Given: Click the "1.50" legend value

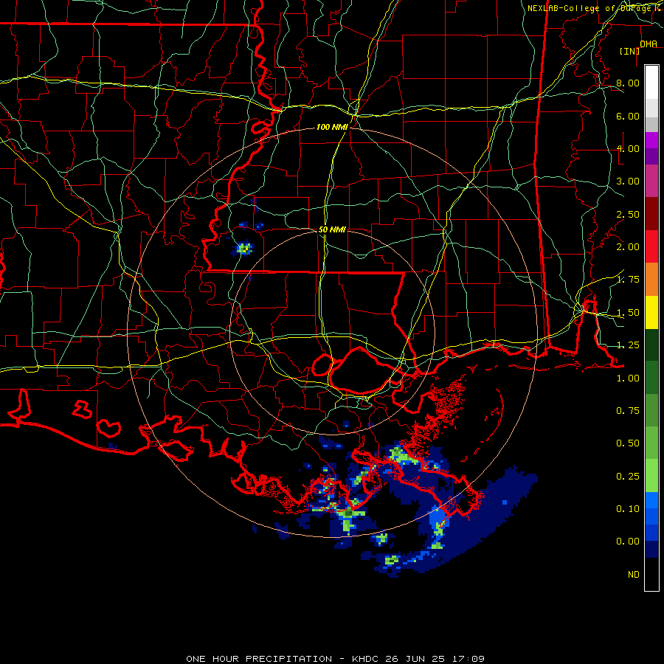Looking at the screenshot, I should (628, 313).
